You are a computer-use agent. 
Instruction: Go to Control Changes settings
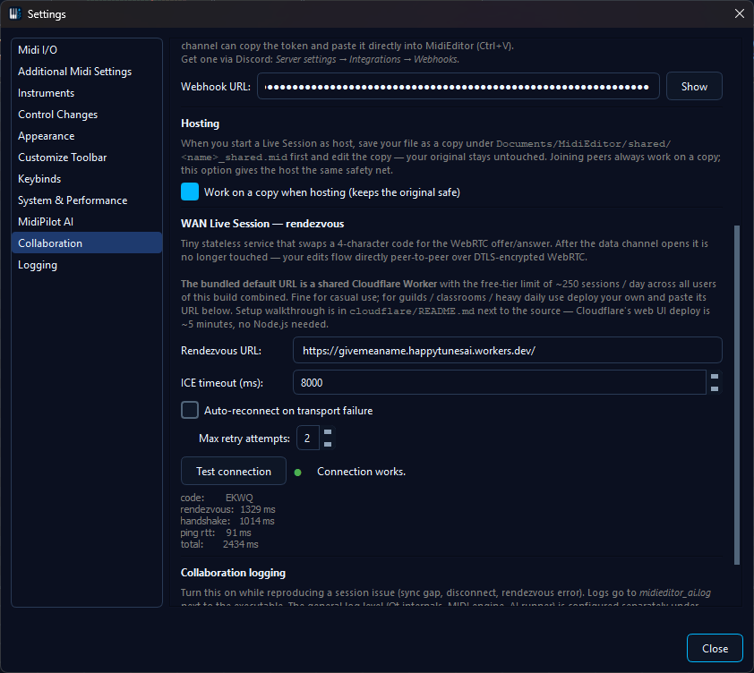coord(87,115)
